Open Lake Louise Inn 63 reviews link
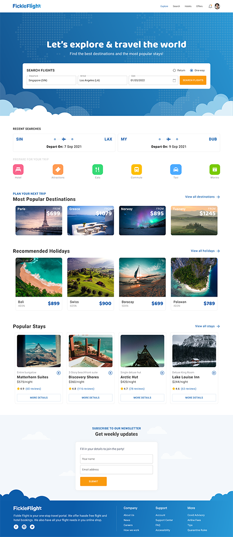 point(188,389)
